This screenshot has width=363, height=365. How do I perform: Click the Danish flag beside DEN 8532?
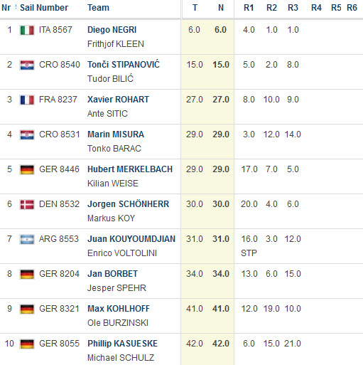[x=27, y=205]
